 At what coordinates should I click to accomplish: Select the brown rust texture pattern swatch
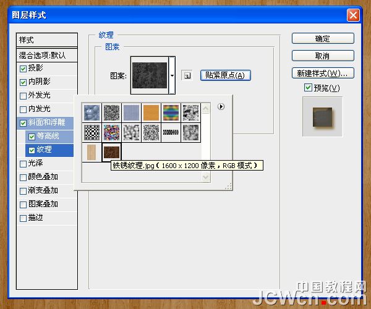[x=112, y=152]
